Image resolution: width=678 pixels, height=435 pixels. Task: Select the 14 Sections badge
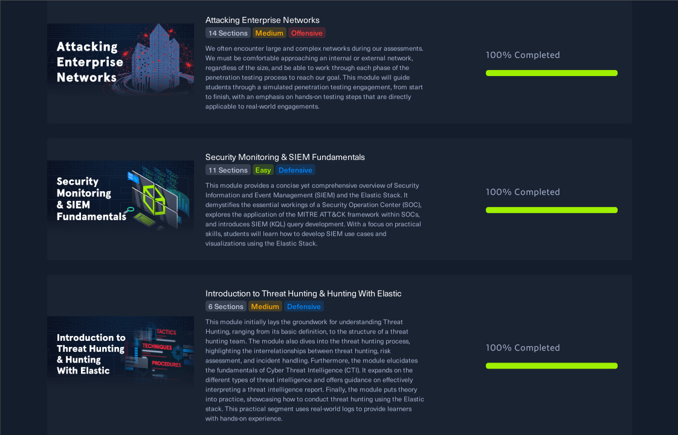pos(228,33)
